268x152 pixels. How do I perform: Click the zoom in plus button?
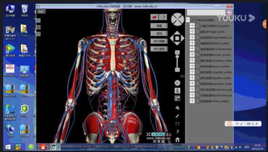(x=177, y=52)
